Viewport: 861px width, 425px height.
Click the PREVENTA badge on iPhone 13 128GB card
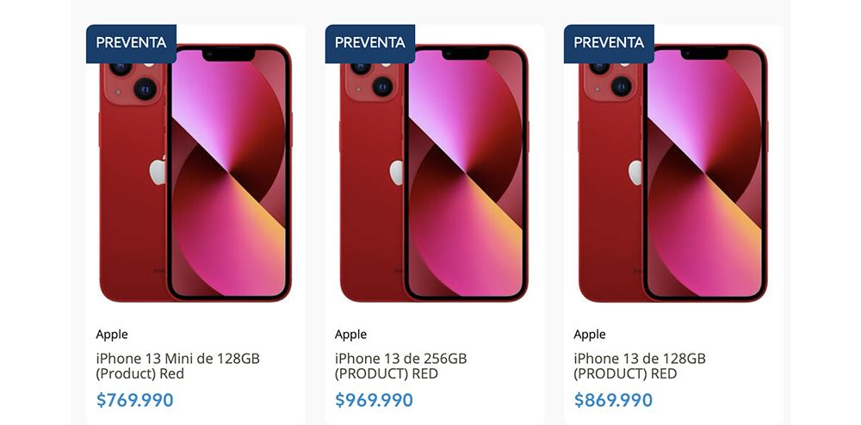(x=609, y=43)
